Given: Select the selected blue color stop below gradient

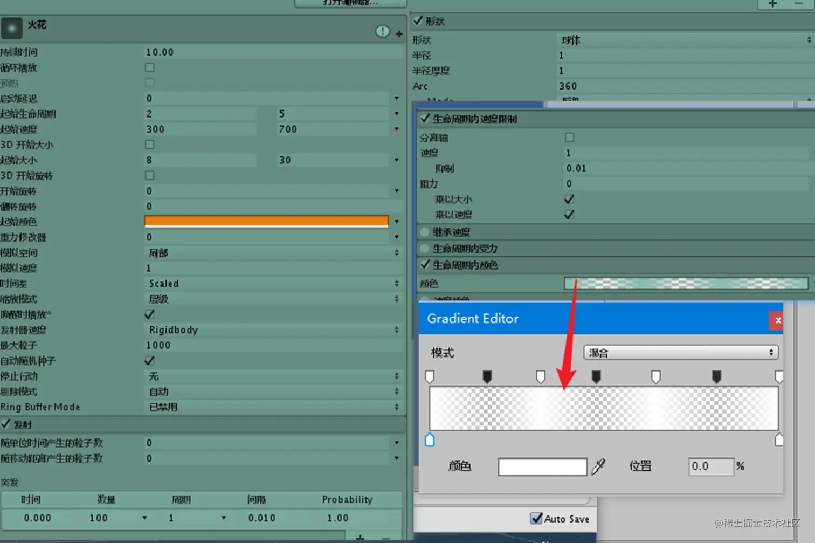Looking at the screenshot, I should pyautogui.click(x=430, y=439).
